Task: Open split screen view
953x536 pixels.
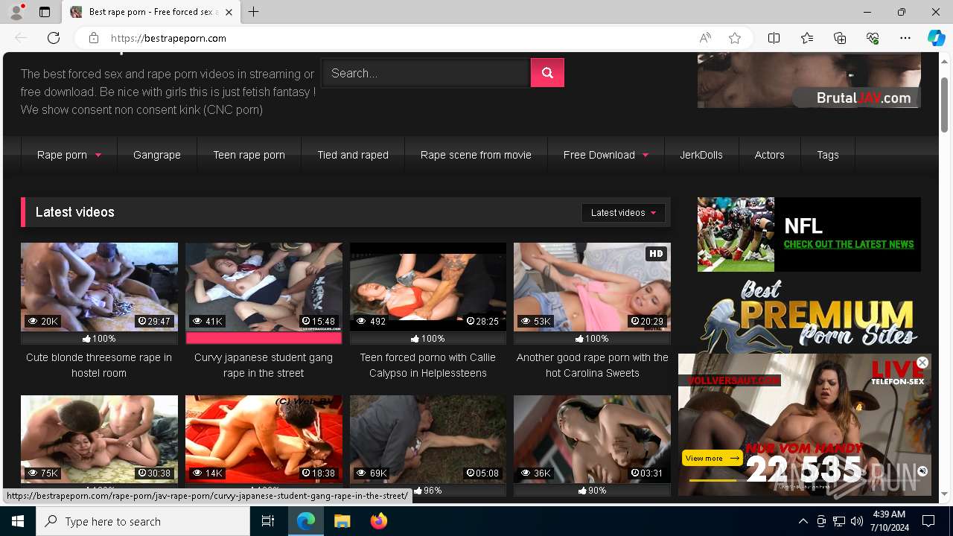Action: click(774, 38)
